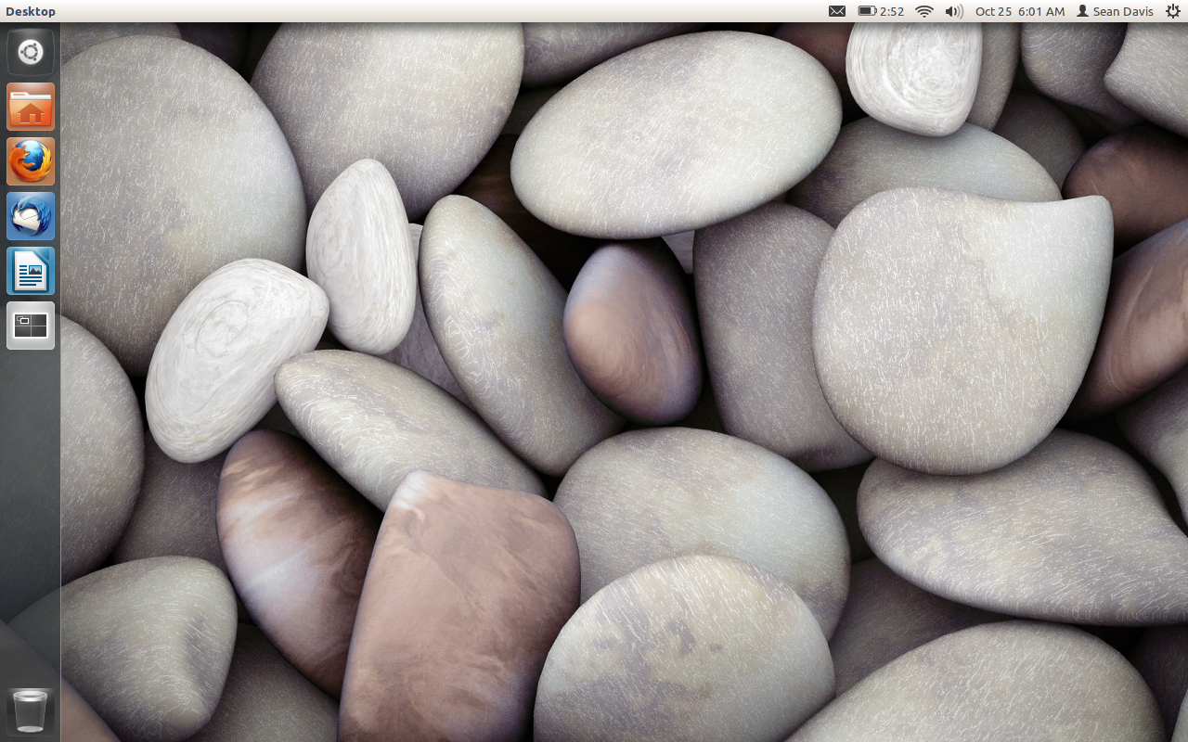Open the volume slider from sound indicator
Screen dimensions: 1188x742
click(953, 11)
